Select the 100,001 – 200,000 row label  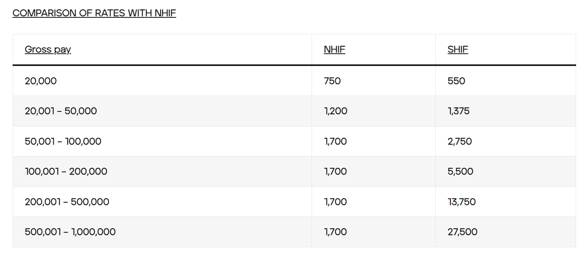(x=66, y=171)
